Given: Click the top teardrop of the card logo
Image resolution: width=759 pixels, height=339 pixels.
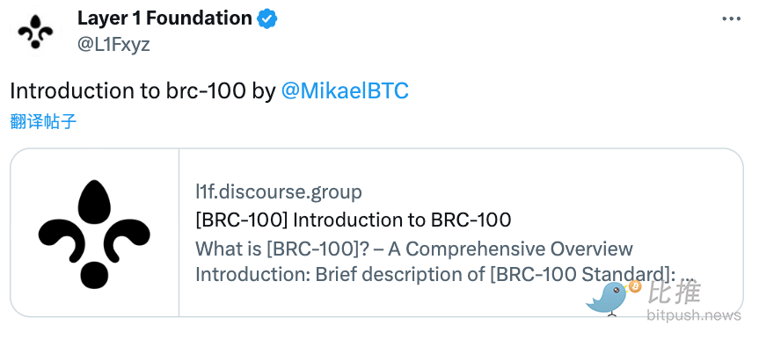Looking at the screenshot, I should pyautogui.click(x=94, y=202).
